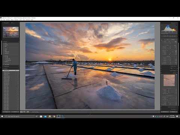
Task: Open the Windows Start menu
Action: 2,116
